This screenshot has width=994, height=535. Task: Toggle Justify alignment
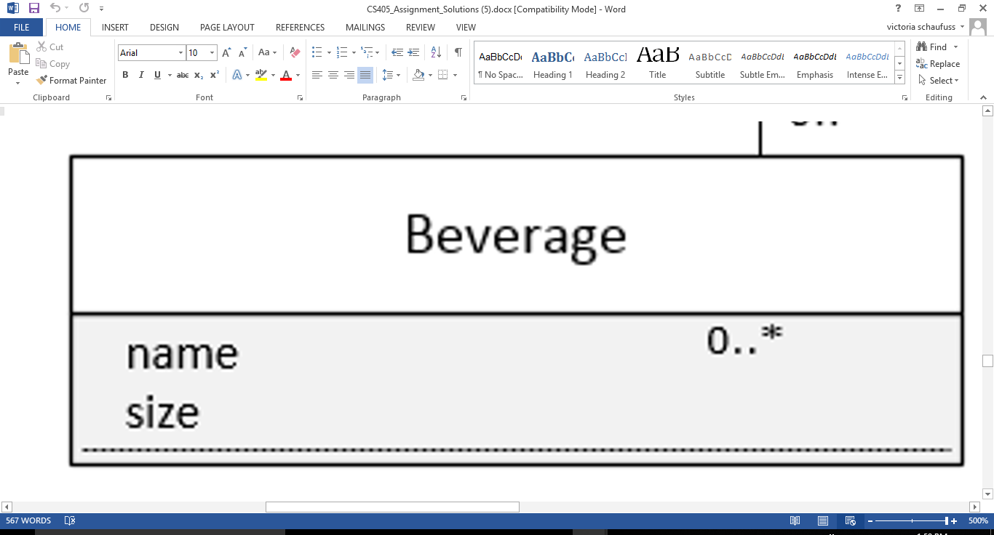365,75
